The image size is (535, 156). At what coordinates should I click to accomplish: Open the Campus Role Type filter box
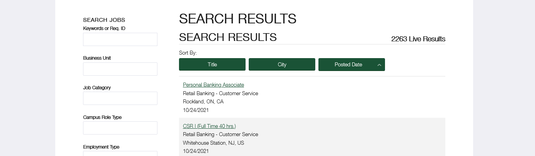coord(120,128)
